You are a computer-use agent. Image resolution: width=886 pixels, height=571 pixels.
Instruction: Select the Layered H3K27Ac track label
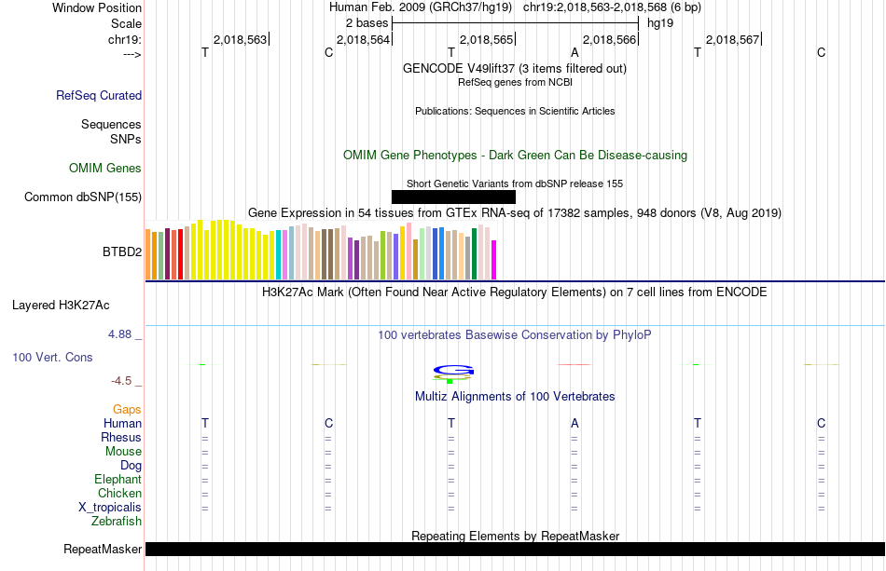[x=61, y=306]
